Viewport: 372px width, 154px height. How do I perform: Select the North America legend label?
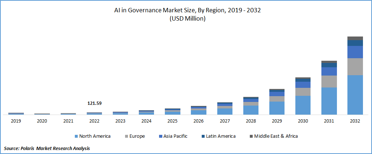click(x=95, y=136)
